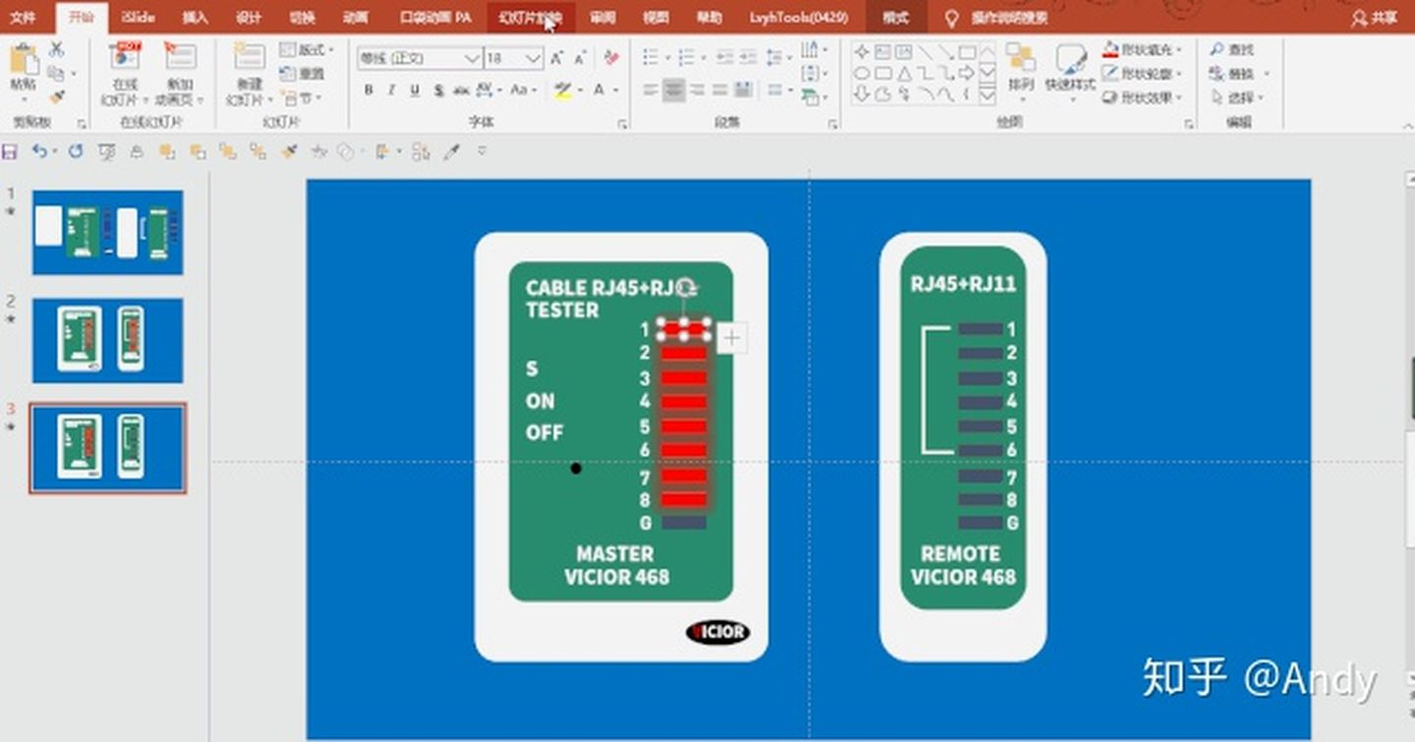Click the Find magnifier icon
The image size is (1415, 742).
pos(1217,49)
